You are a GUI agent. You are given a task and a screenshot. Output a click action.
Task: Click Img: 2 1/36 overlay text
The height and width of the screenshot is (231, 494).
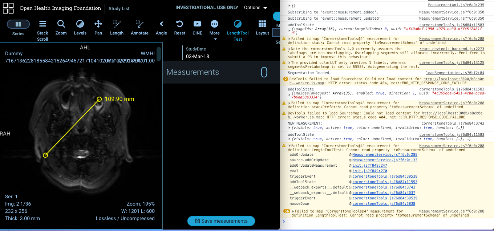tap(18, 204)
